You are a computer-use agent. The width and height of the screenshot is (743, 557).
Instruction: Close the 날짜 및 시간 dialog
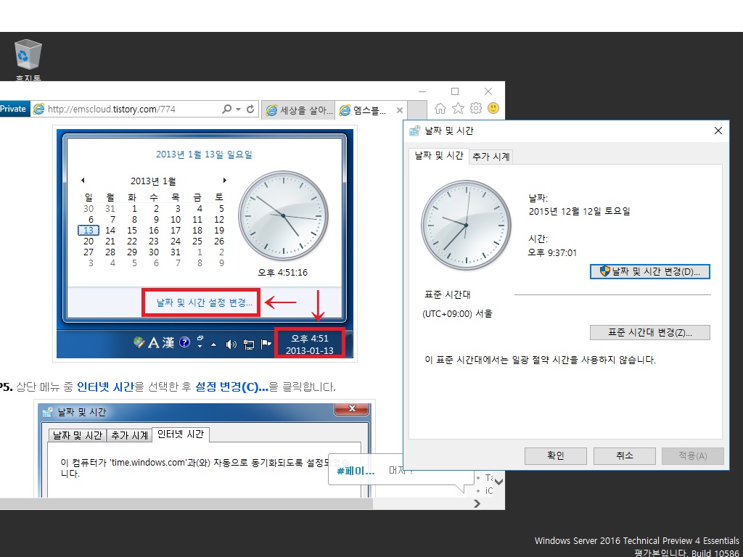(718, 131)
